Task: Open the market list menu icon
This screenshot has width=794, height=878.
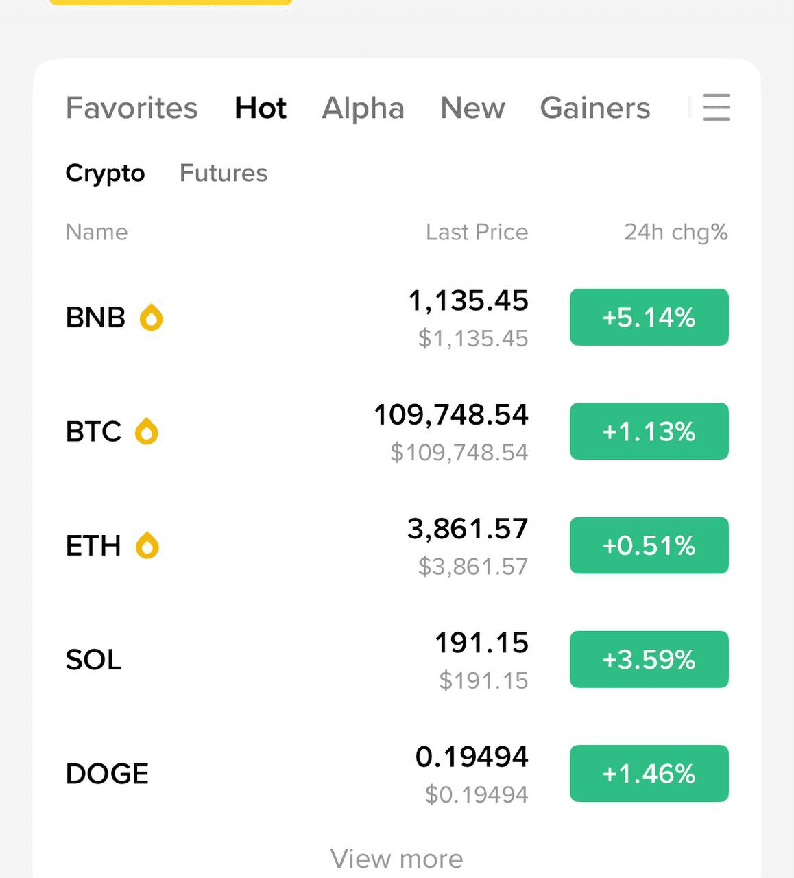Action: 717,108
